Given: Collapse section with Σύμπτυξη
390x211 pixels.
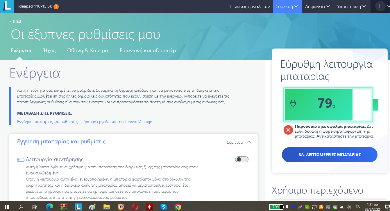Looking at the screenshot, I should pyautogui.click(x=239, y=142).
